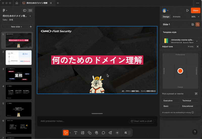Select the Text tool
This screenshot has width=202, height=139.
[75, 133]
